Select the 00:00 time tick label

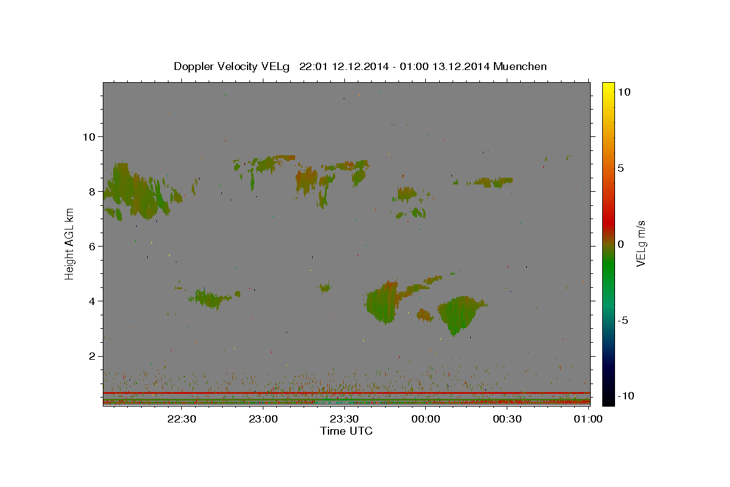(x=426, y=419)
